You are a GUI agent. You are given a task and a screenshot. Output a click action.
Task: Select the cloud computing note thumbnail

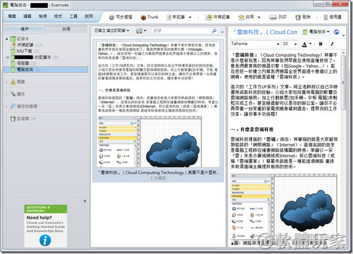158,110
